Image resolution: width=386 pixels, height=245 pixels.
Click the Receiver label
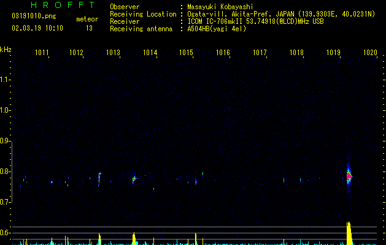[125, 21]
